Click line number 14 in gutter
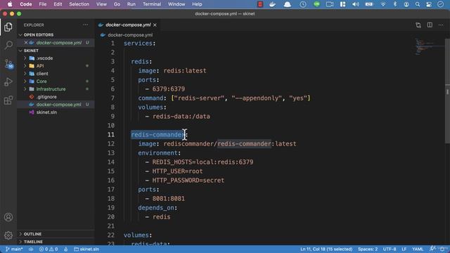This screenshot has height=253, width=450. click(x=111, y=162)
